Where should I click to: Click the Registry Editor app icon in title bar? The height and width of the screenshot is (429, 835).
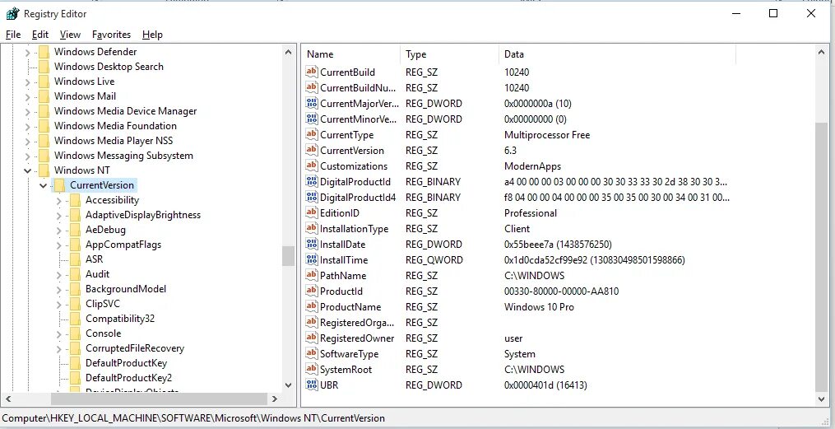tap(13, 14)
